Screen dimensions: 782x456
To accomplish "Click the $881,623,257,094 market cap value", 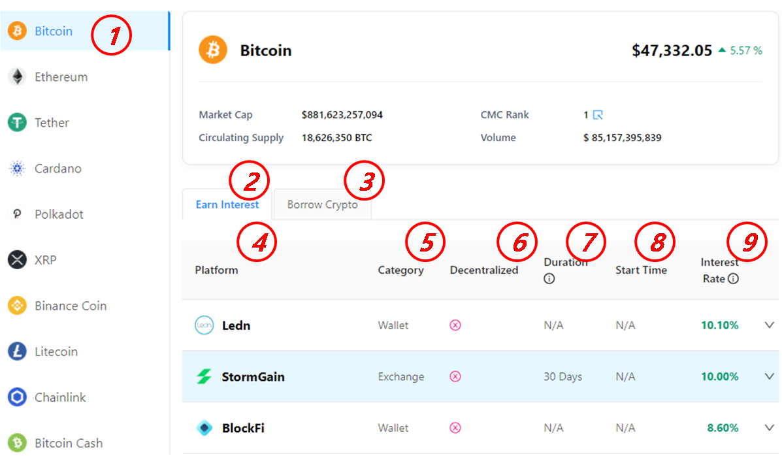I will coord(342,115).
